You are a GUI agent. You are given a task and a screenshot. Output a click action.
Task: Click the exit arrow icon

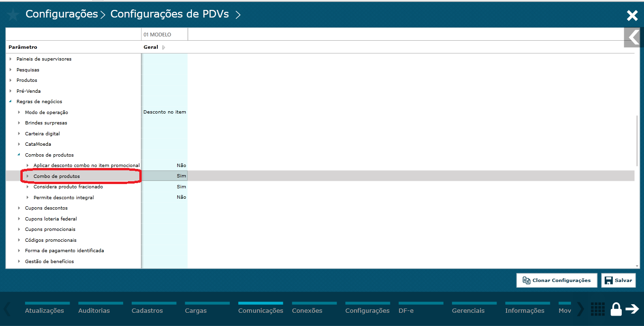(632, 309)
